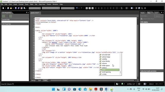
Task: Click the Align Left toolbar icon
Action: [96, 8]
